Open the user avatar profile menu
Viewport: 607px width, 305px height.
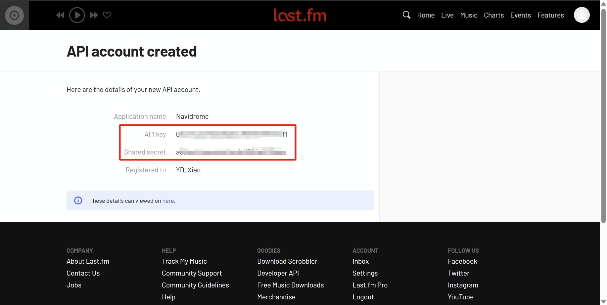point(582,15)
